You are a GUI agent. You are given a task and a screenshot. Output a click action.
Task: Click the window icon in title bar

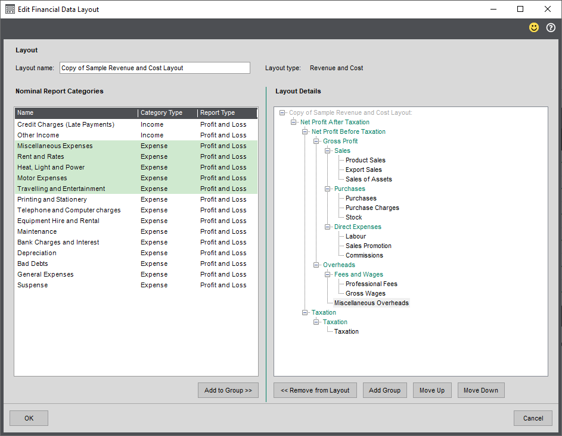tap(10, 9)
